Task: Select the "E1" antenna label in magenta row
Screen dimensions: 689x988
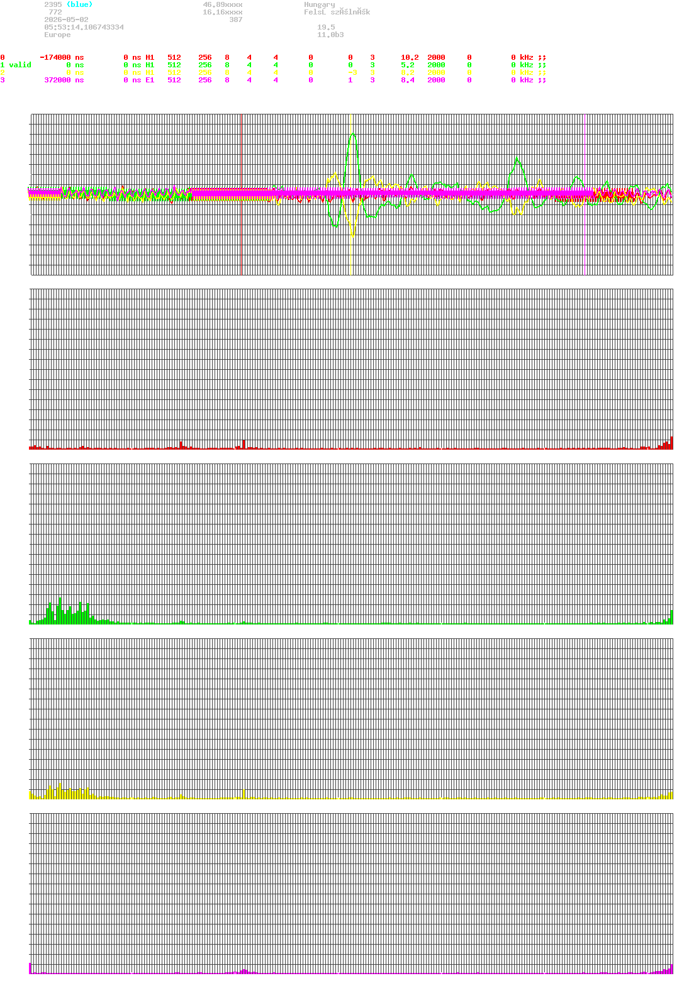Action: 150,80
